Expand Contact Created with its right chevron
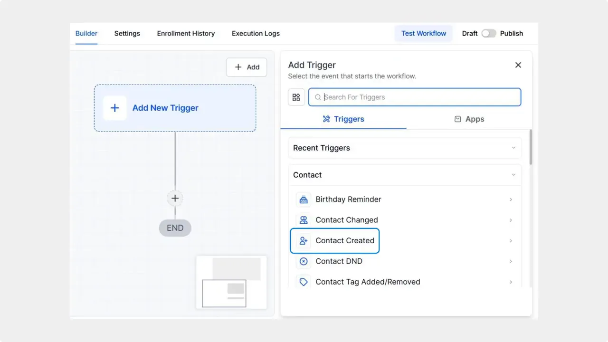This screenshot has width=608, height=342. point(511,241)
